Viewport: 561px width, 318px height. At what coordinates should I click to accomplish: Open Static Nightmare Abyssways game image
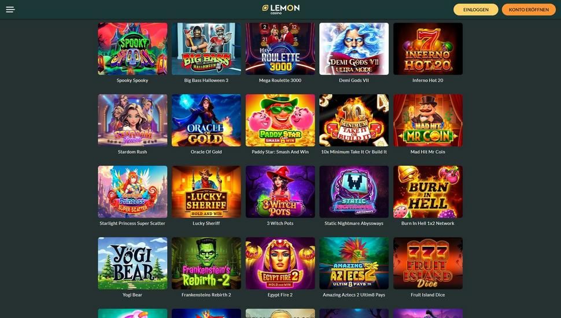[x=354, y=192]
